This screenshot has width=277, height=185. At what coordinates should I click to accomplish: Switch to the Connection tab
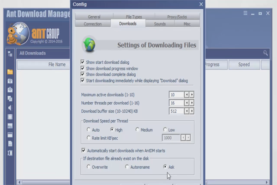tap(93, 24)
